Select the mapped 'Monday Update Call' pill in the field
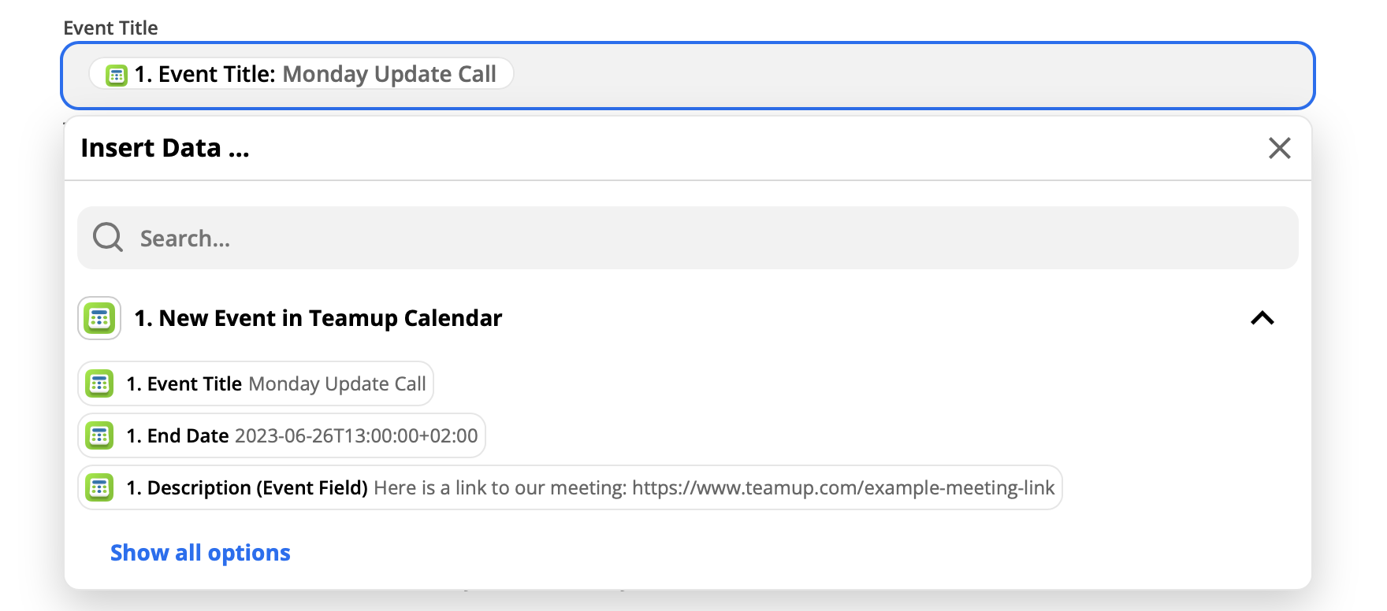Image resolution: width=1387 pixels, height=611 pixels. click(301, 74)
